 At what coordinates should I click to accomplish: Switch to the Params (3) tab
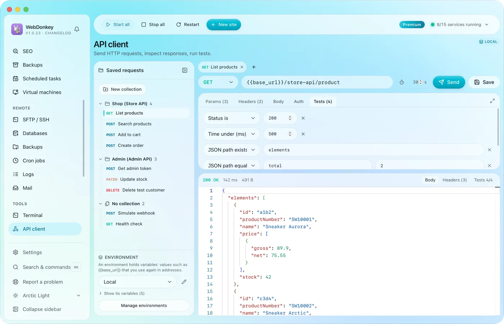[x=217, y=102]
